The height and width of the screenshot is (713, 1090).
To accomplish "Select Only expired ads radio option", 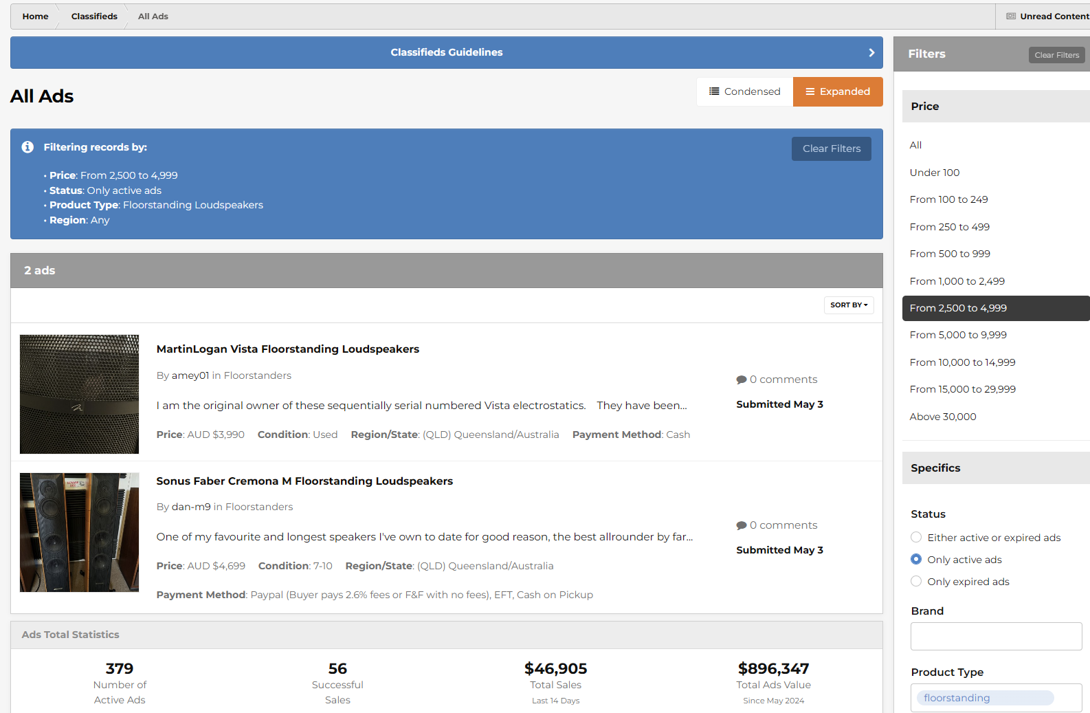I will click(x=916, y=581).
